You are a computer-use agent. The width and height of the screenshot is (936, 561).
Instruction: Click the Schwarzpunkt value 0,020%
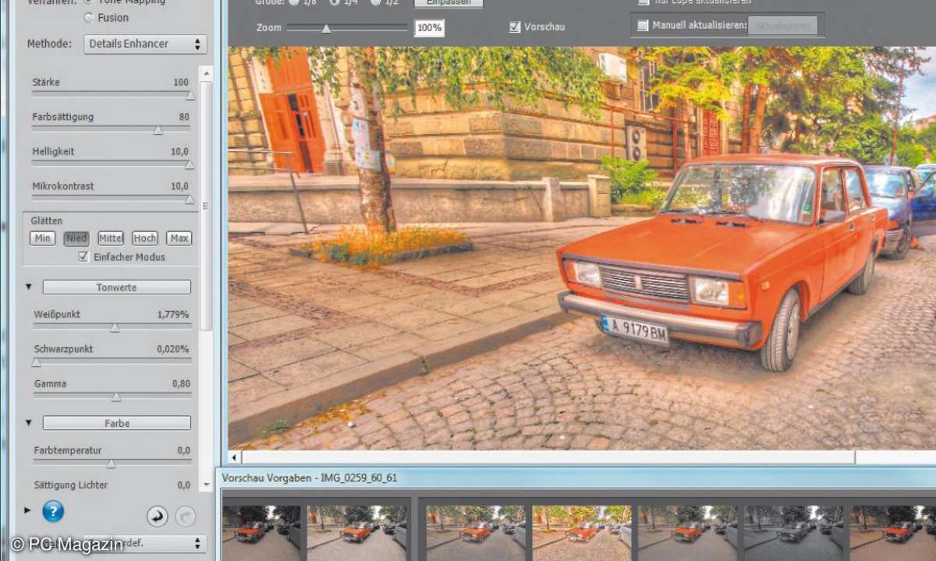click(x=173, y=349)
